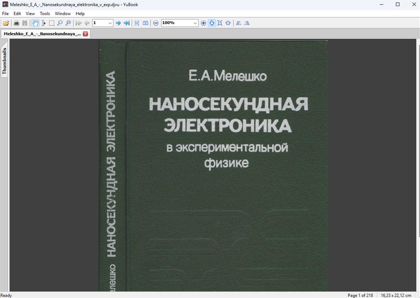Expand the Thumbnails side panel
420x298 pixels.
(4, 61)
